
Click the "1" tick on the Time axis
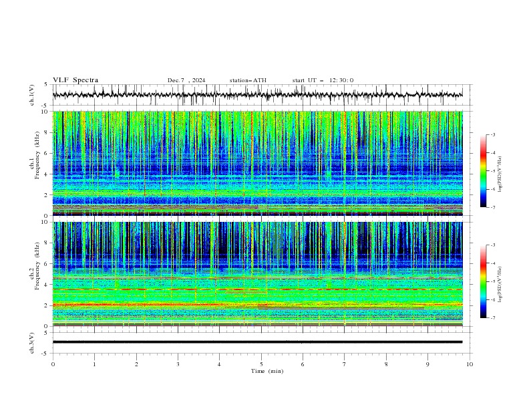(94, 364)
